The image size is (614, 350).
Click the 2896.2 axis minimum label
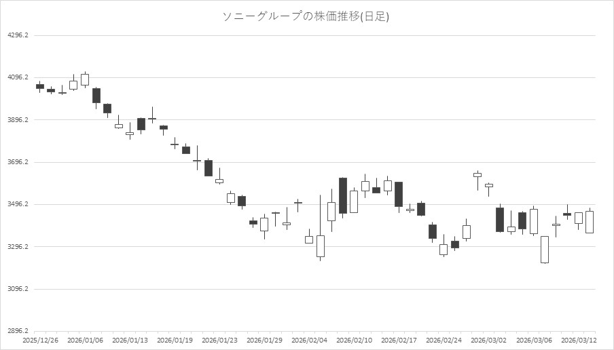click(x=17, y=331)
